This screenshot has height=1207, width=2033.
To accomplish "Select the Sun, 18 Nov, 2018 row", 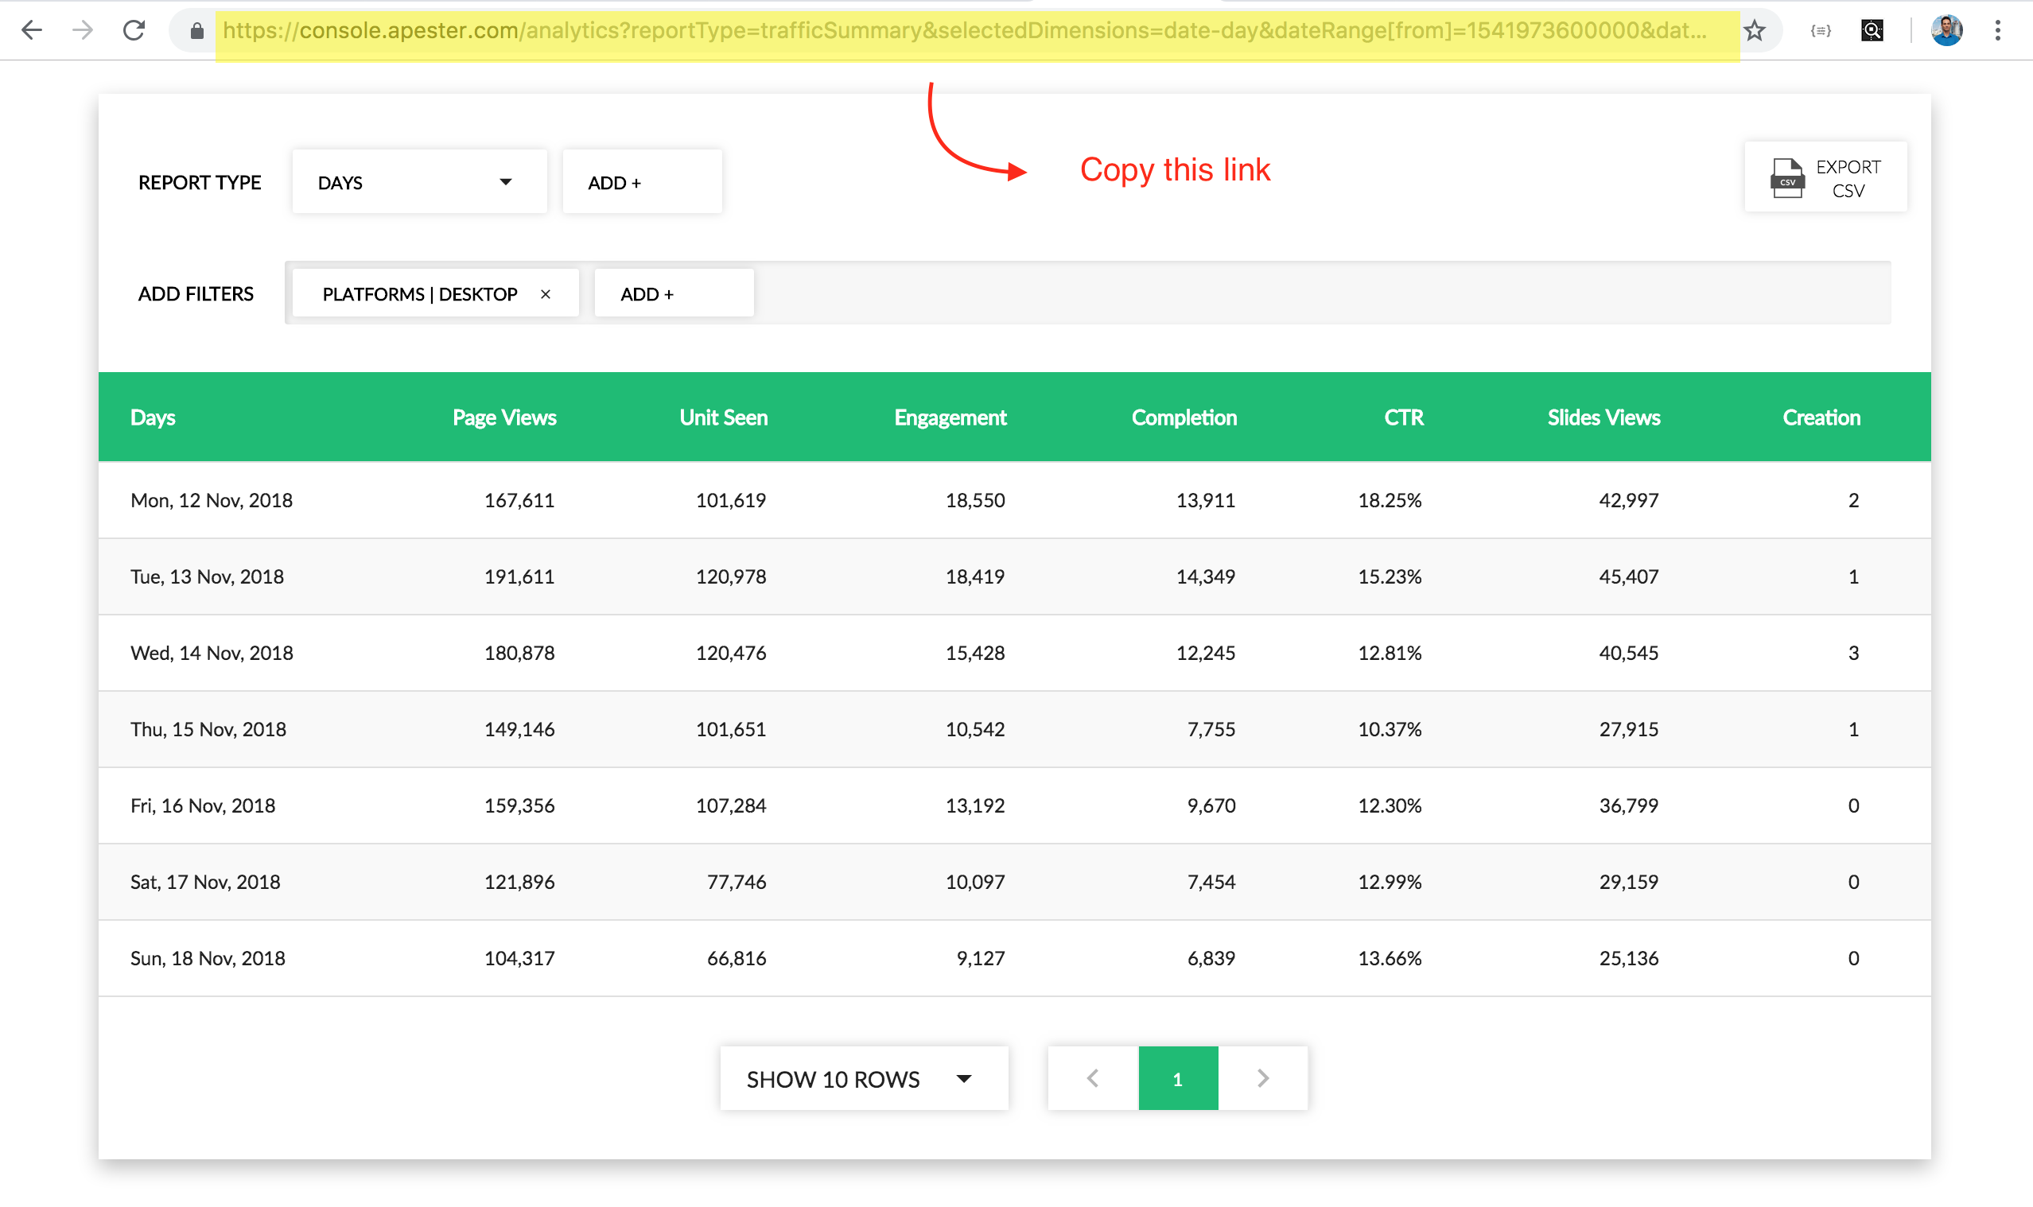I will [x=1014, y=959].
